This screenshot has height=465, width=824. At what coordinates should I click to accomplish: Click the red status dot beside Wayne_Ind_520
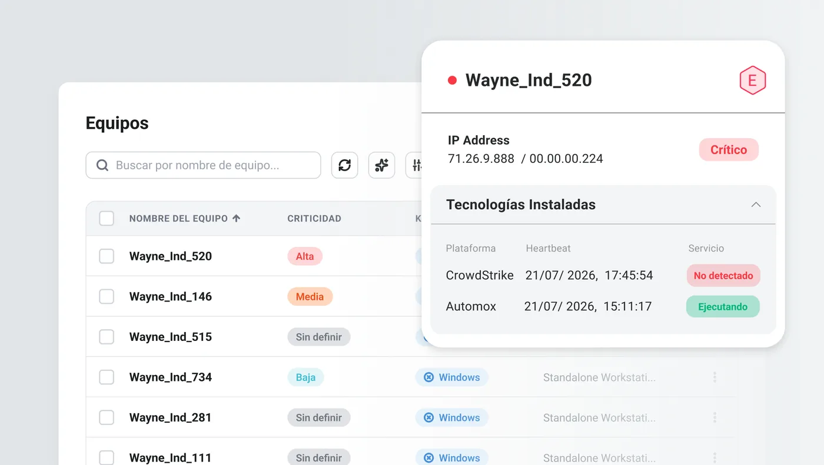pos(452,81)
